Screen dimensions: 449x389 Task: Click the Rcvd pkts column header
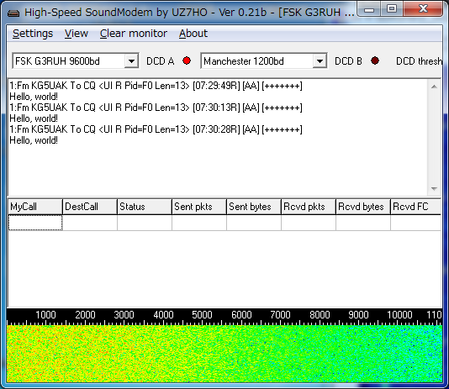tap(309, 207)
